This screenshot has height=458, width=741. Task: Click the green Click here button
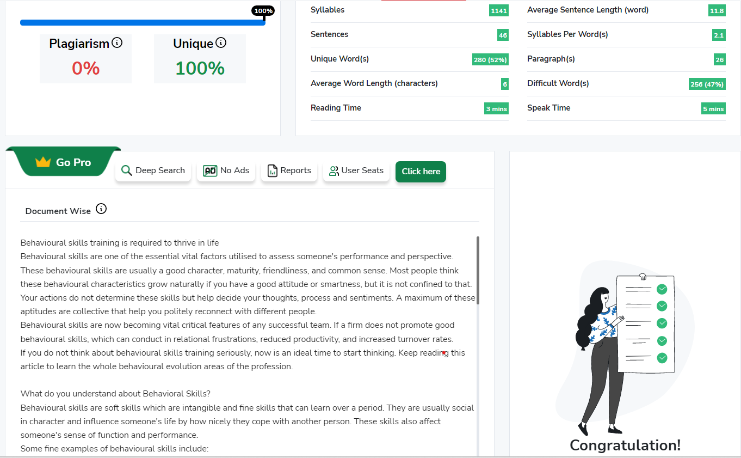click(x=421, y=172)
